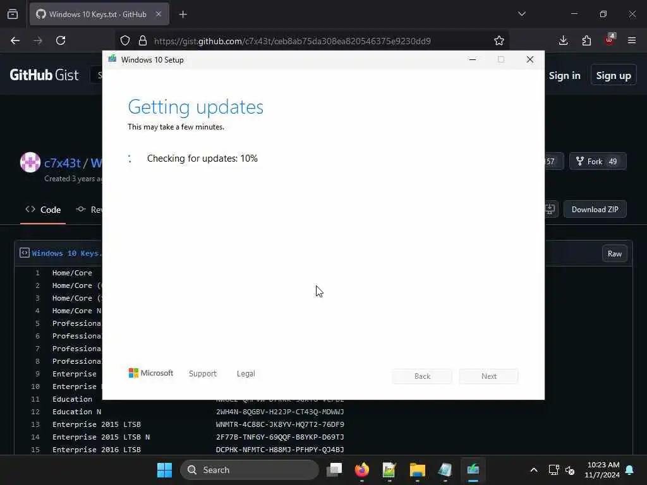This screenshot has width=647, height=485.
Task: Open the Notepad++ taskbar icon
Action: tap(389, 470)
